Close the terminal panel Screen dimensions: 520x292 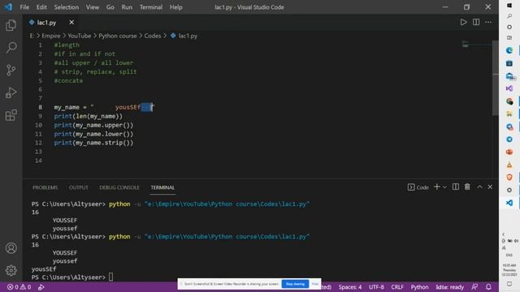[490, 187]
